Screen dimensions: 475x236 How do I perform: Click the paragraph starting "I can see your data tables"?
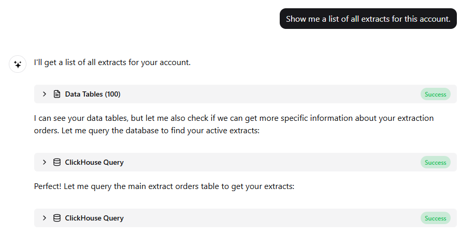[x=234, y=124]
